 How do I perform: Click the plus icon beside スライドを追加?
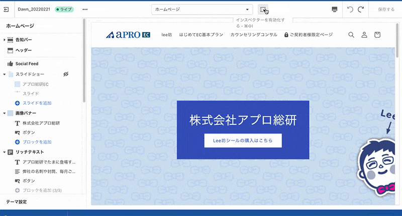(17, 103)
